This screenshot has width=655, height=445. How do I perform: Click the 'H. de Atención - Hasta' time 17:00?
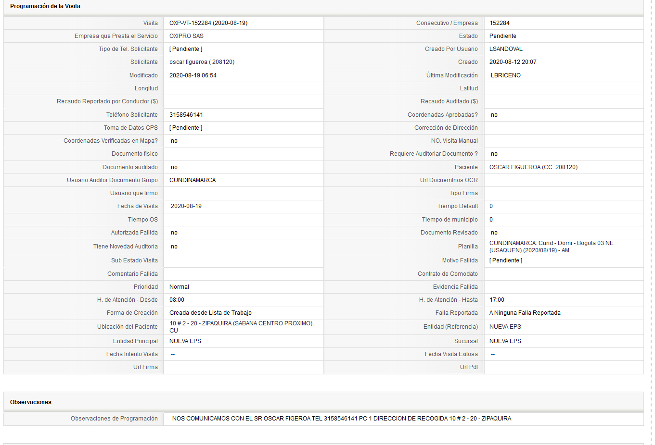(497, 300)
